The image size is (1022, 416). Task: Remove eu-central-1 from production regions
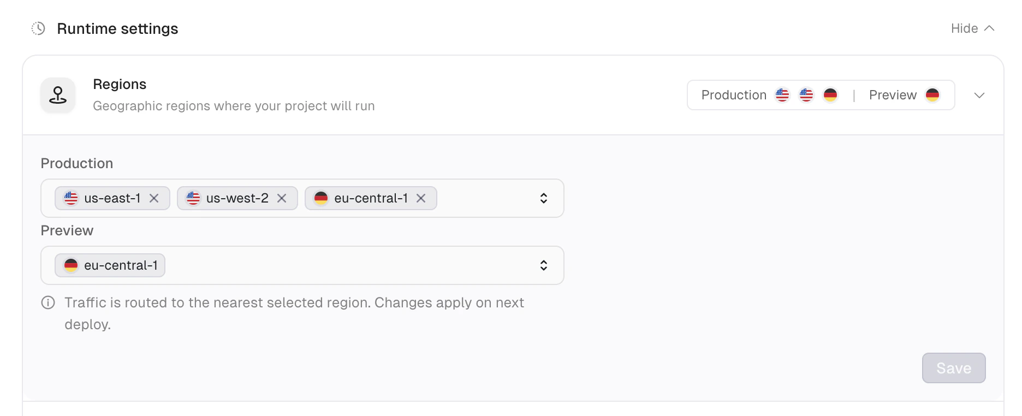click(421, 198)
